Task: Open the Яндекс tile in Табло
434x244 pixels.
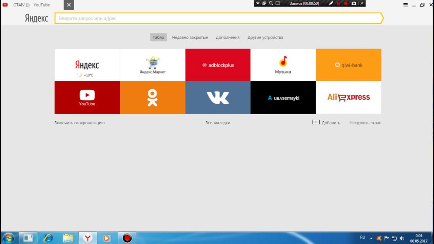Action: click(87, 65)
